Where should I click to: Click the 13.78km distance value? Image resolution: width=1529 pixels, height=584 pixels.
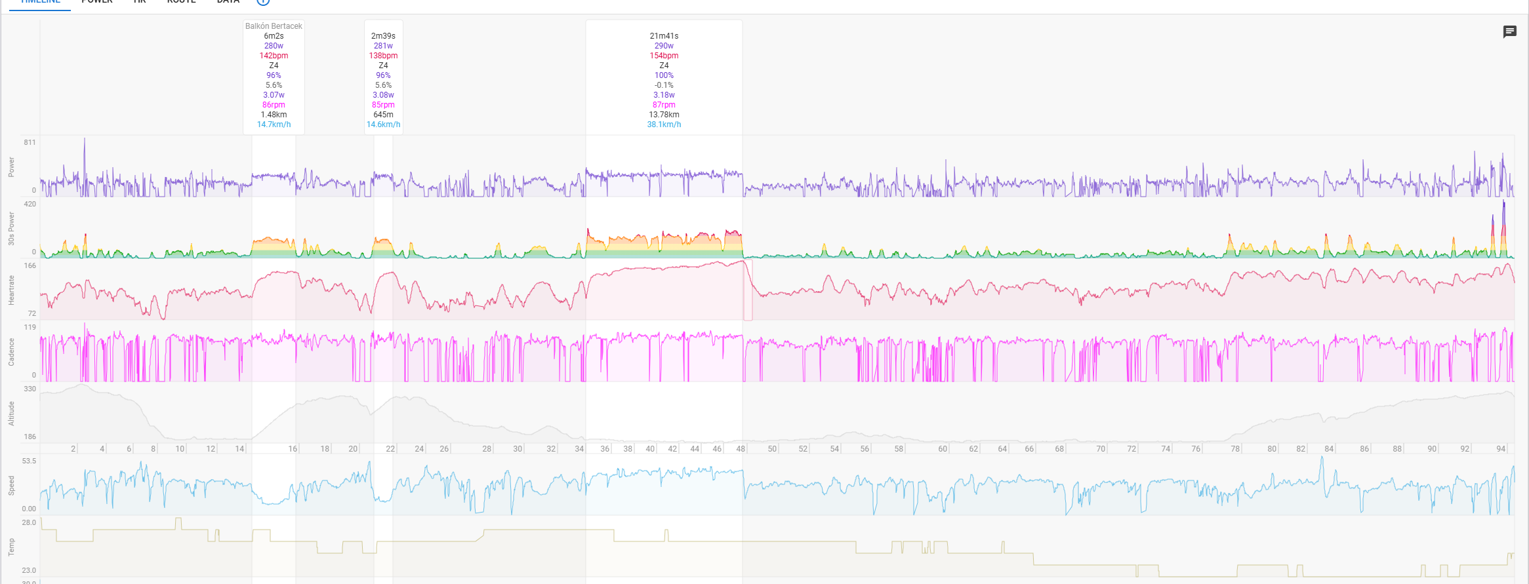(664, 115)
